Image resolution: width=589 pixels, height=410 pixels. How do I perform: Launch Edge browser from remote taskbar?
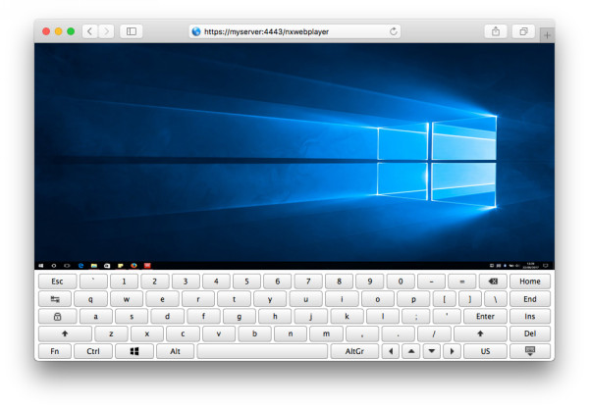click(80, 266)
